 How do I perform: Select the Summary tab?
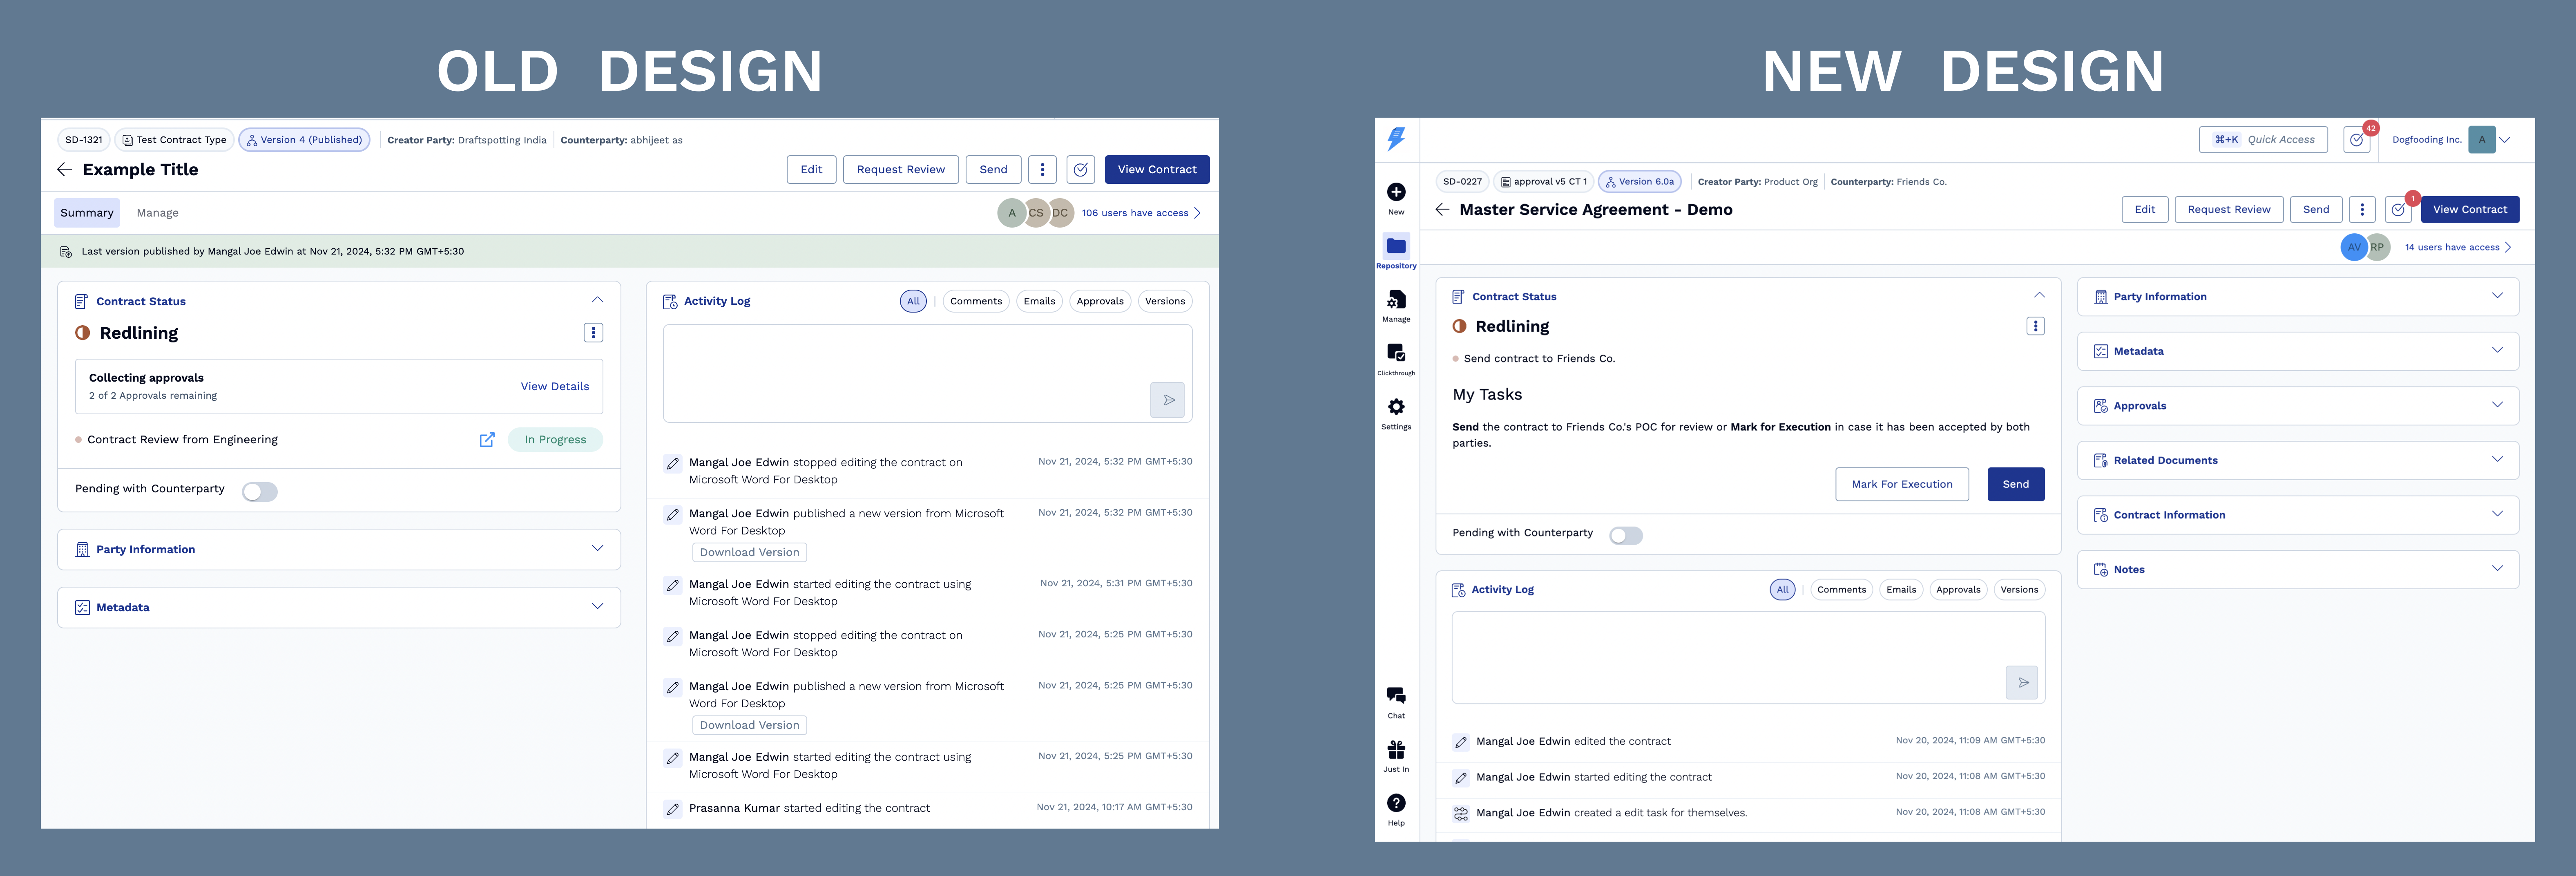coord(87,213)
